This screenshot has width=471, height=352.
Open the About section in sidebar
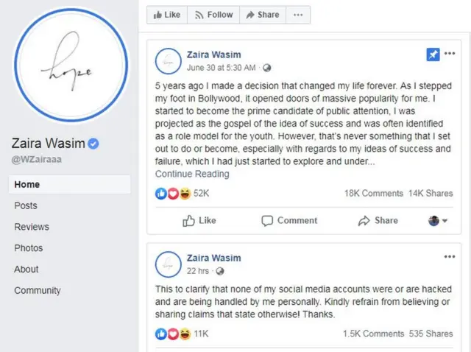coord(26,270)
